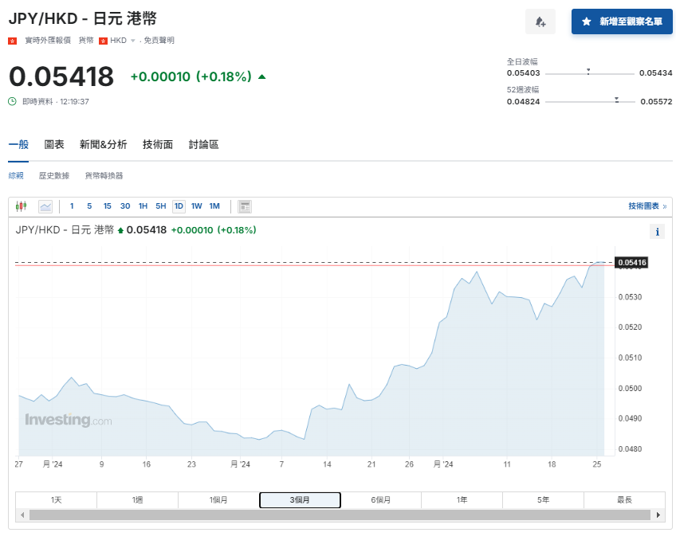
Task: Select the candlestick chart type icon
Action: (21, 206)
